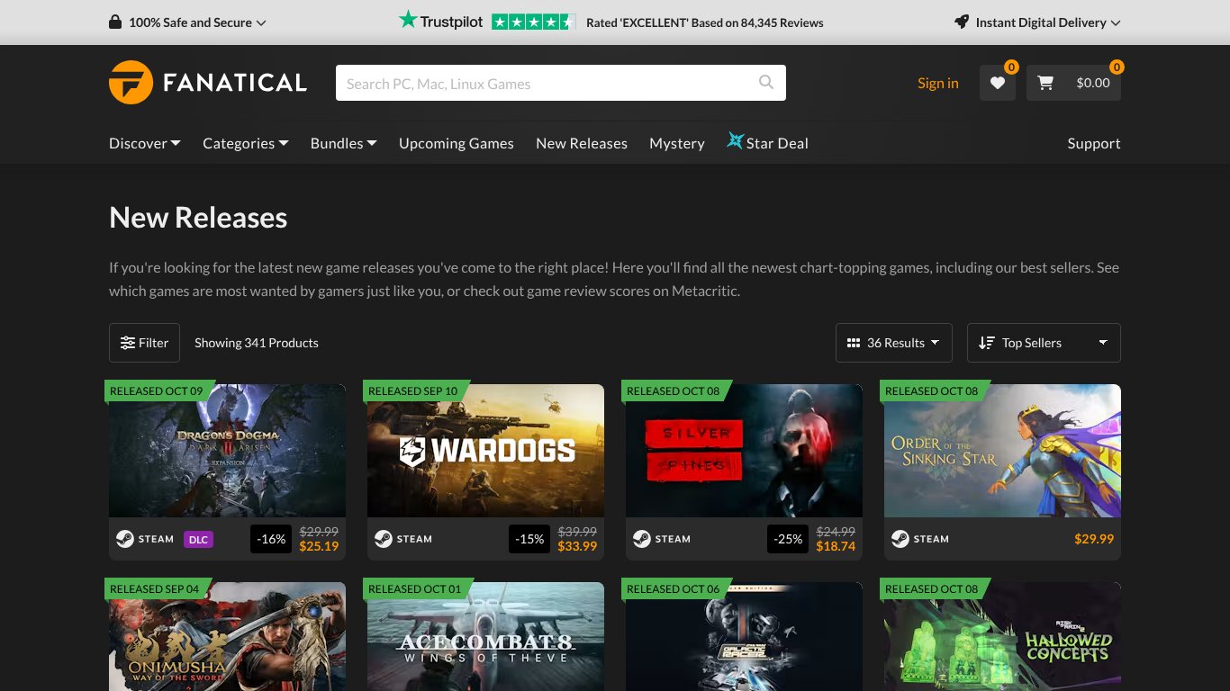Go to Upcoming Games
Screen dimensions: 1230x691
(457, 143)
